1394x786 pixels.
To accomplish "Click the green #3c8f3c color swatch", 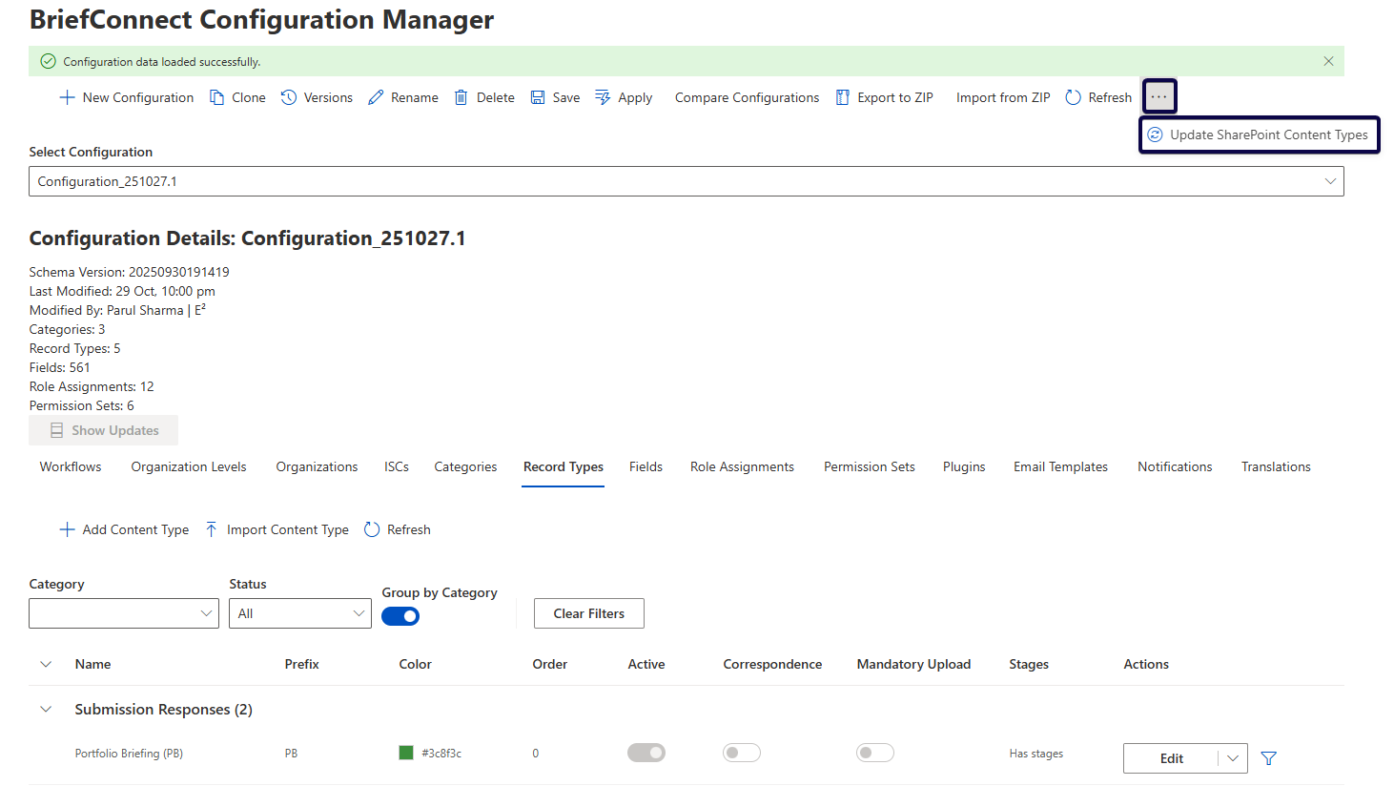I will 406,753.
